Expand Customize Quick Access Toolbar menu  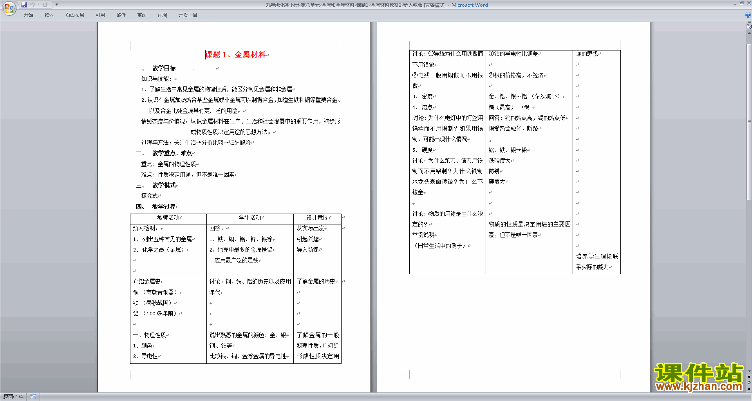coord(56,5)
